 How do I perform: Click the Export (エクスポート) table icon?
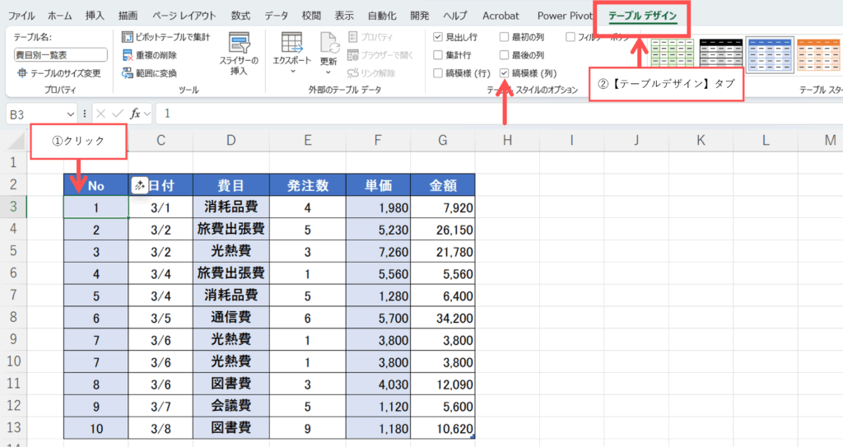pyautogui.click(x=291, y=44)
